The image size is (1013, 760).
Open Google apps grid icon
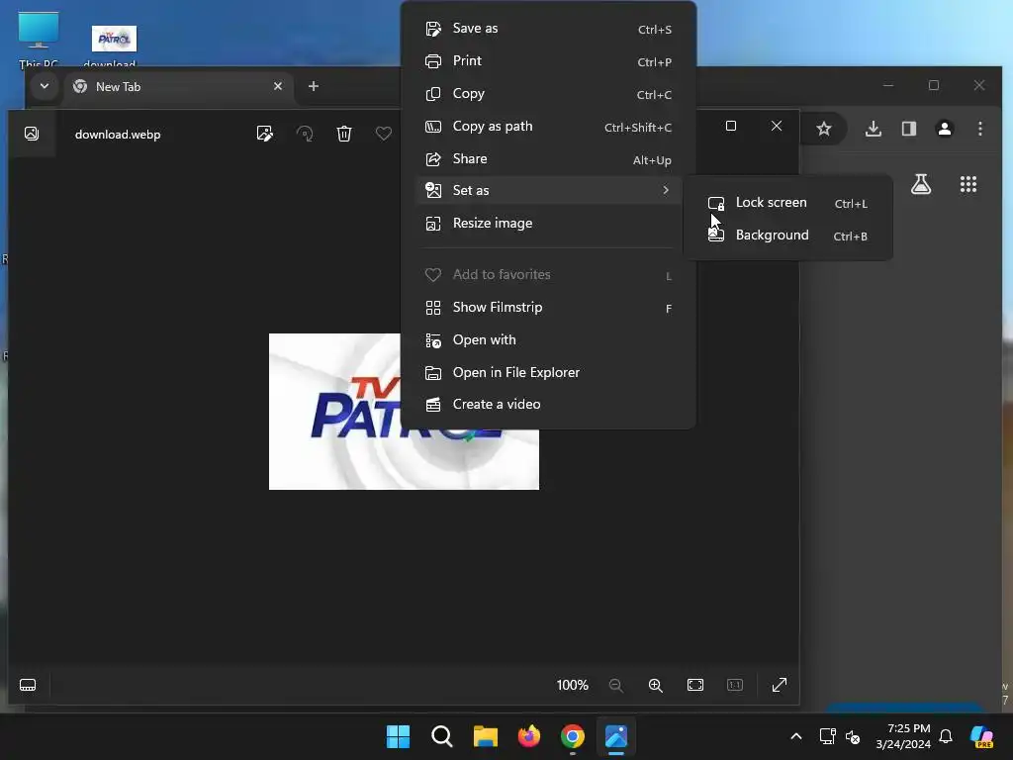point(968,184)
